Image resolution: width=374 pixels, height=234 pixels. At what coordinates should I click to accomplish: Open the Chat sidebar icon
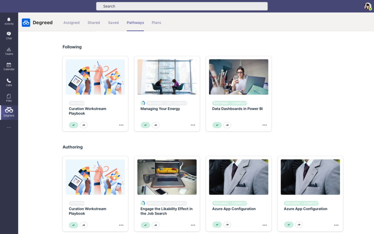(9, 35)
